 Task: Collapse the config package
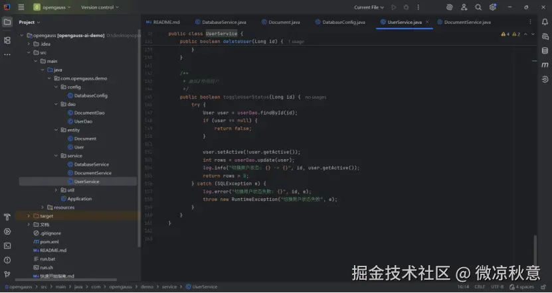click(x=56, y=87)
